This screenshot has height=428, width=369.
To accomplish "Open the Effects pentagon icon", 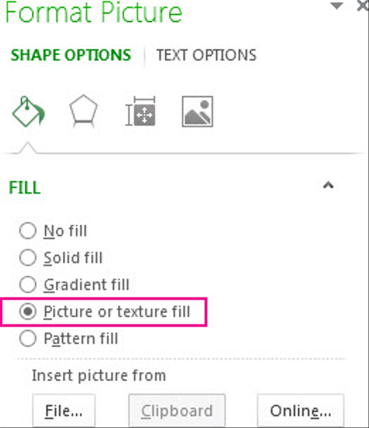I will pyautogui.click(x=84, y=111).
